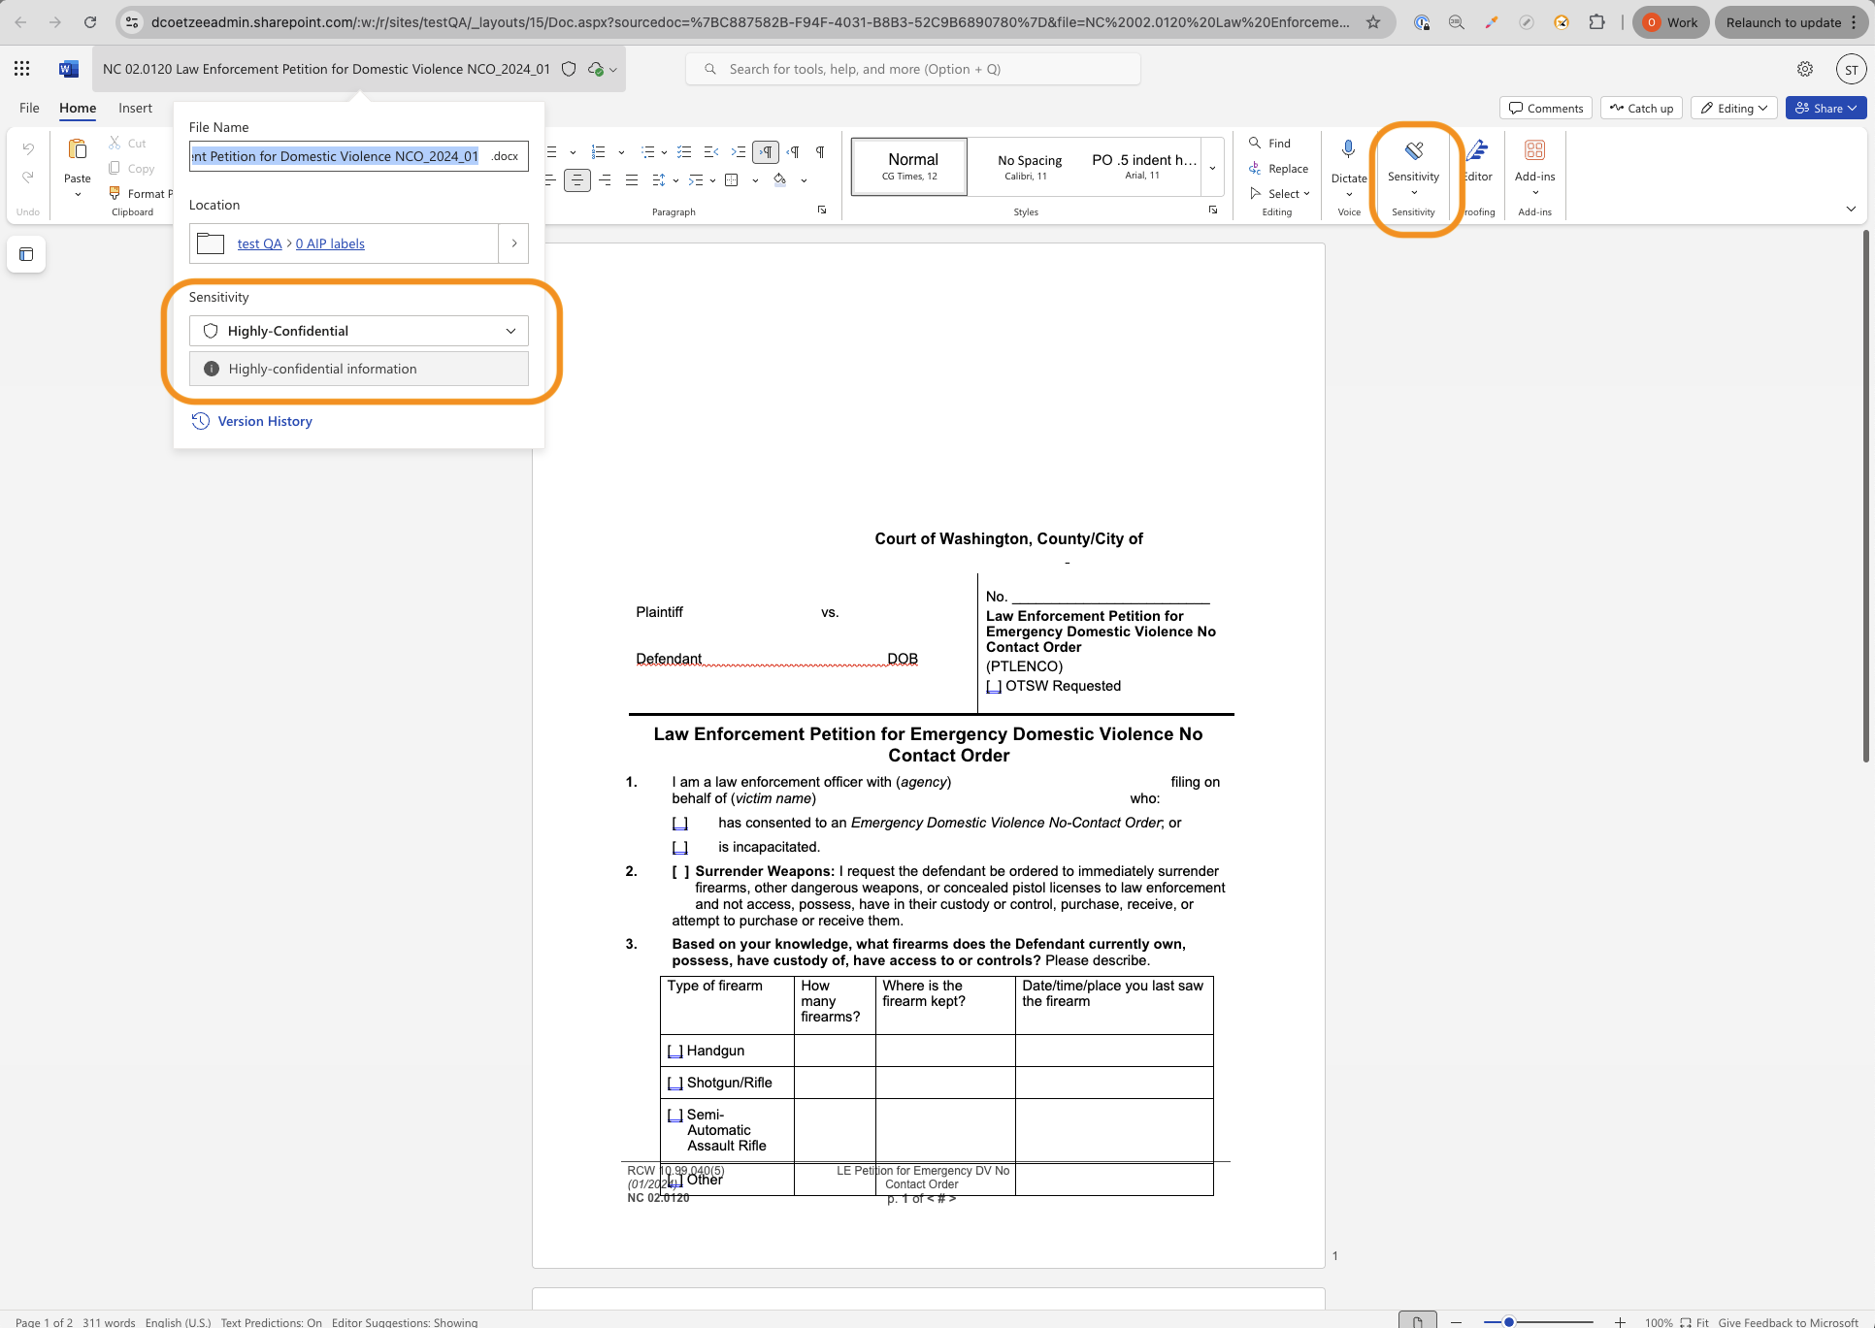The image size is (1875, 1328).
Task: Toggle center alignment button
Action: 576,179
